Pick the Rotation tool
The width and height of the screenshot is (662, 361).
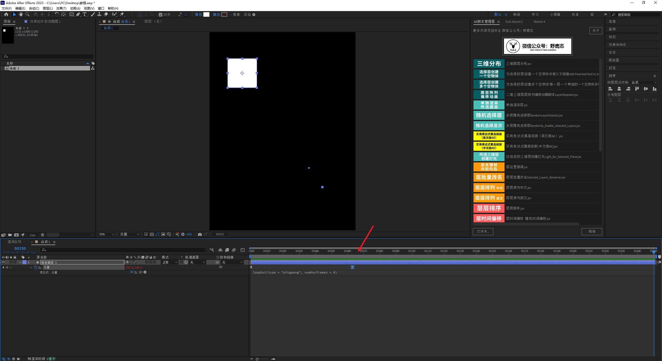[57, 14]
